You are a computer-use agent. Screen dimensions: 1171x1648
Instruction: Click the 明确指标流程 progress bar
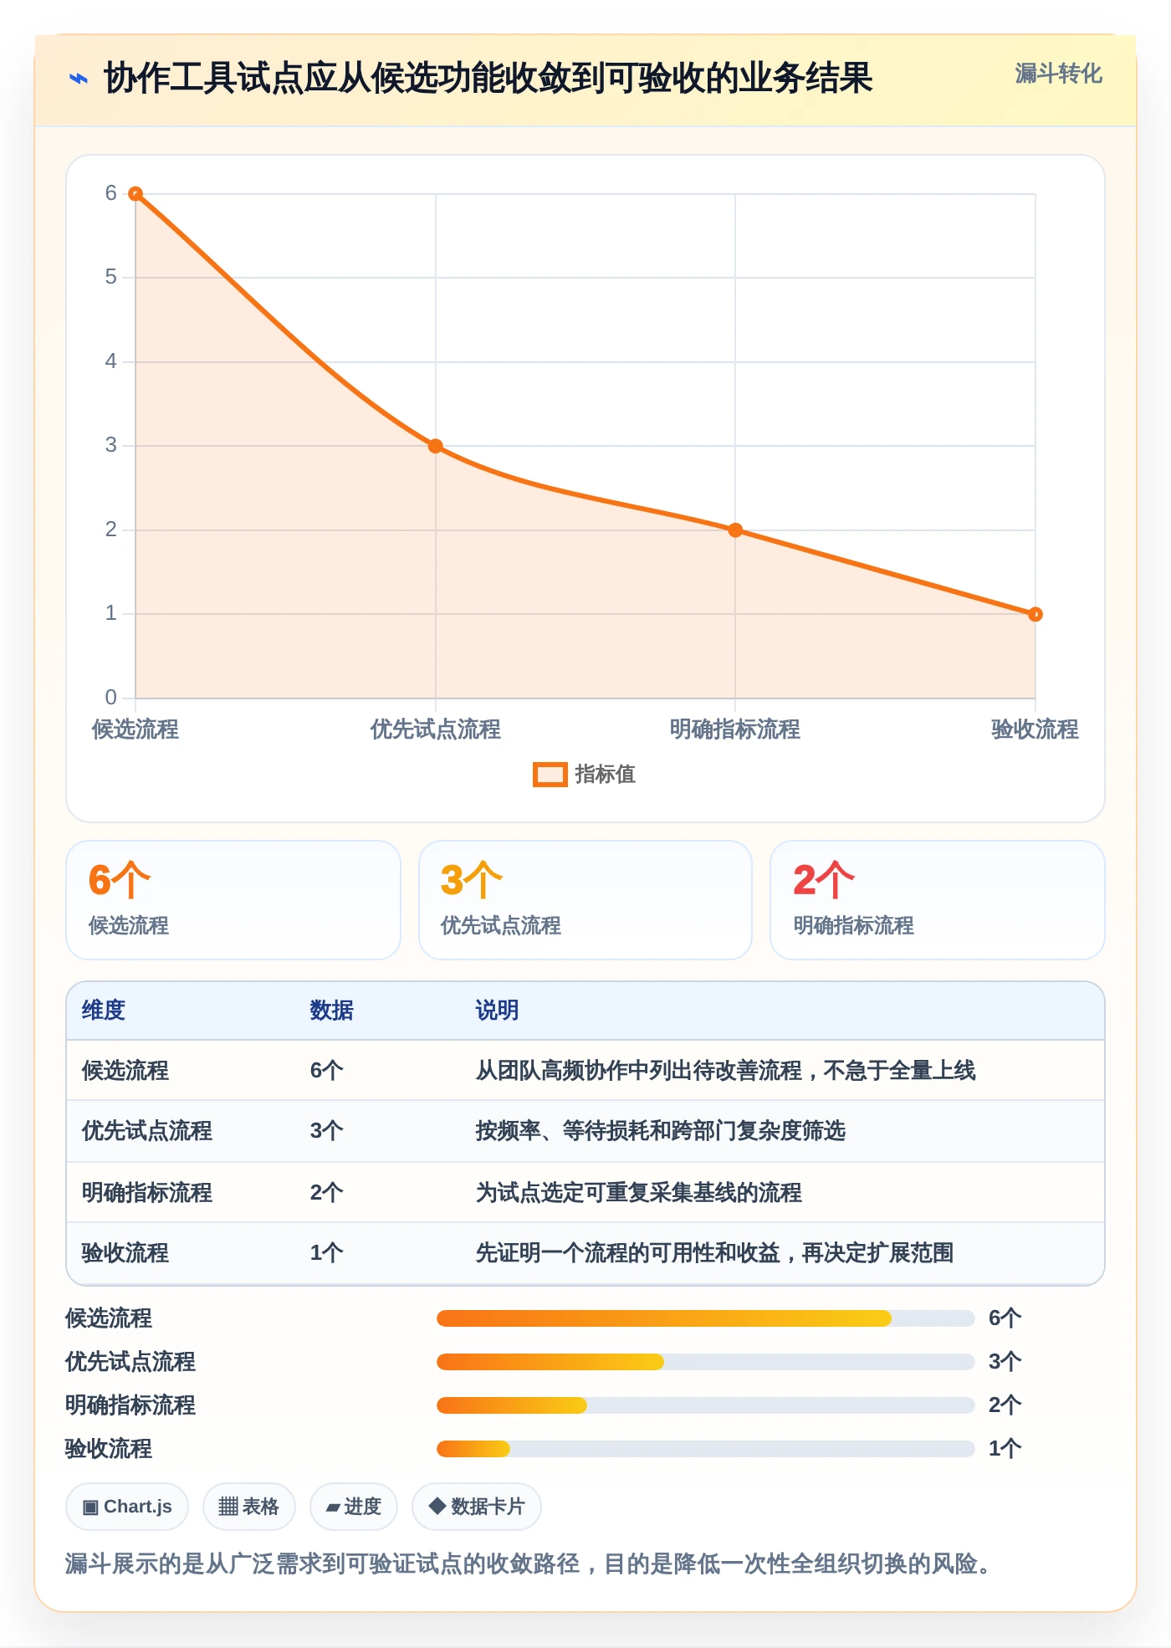pyautogui.click(x=705, y=1405)
